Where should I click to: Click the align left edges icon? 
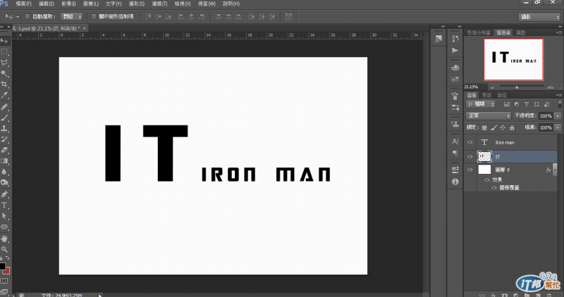click(181, 16)
